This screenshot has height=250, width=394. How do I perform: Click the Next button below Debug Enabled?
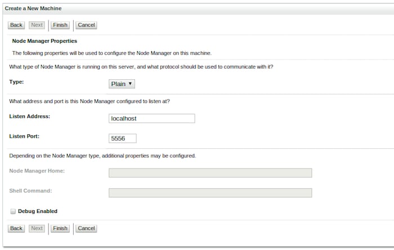37,228
